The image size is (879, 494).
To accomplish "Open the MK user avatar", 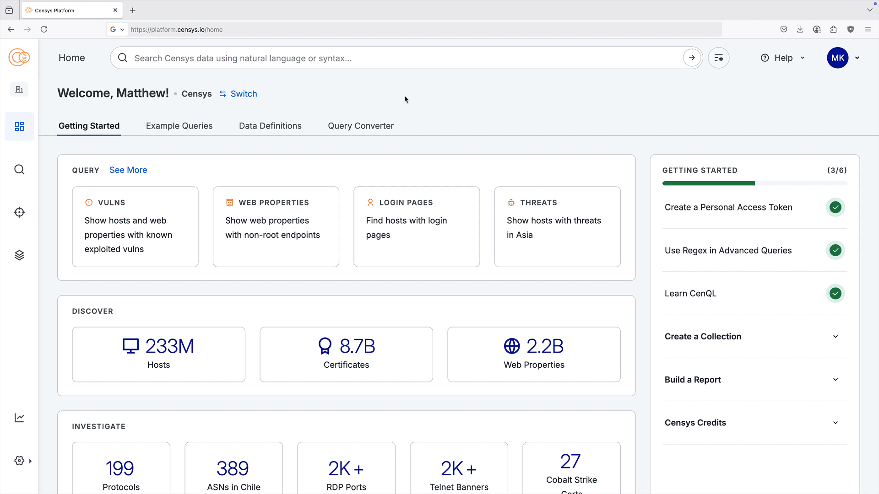I will coord(838,58).
